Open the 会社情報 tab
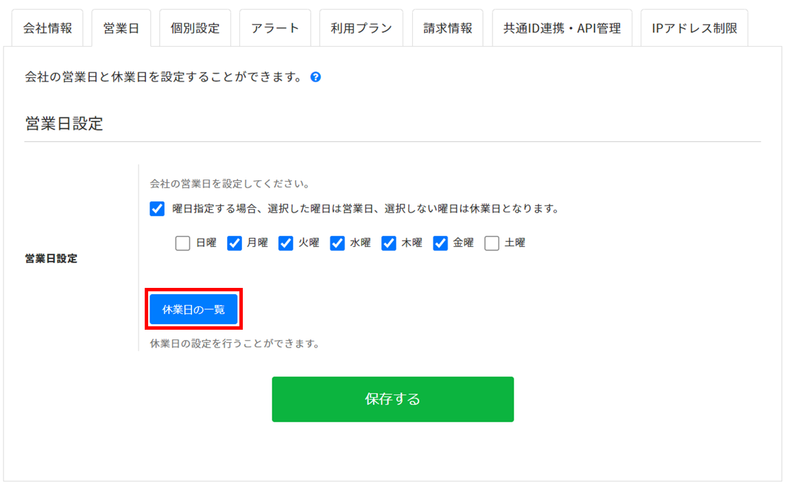The image size is (786, 486). (47, 29)
